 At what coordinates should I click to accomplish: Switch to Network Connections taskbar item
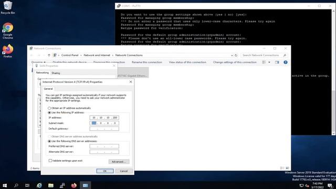[85, 185]
